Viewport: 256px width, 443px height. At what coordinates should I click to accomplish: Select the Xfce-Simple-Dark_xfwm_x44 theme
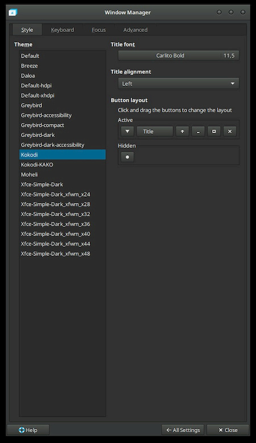coord(63,244)
